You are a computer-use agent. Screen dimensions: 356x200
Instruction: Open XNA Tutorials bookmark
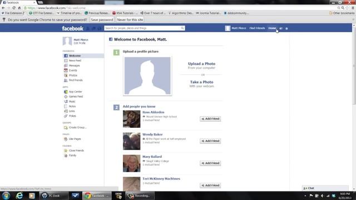(x=125, y=13)
